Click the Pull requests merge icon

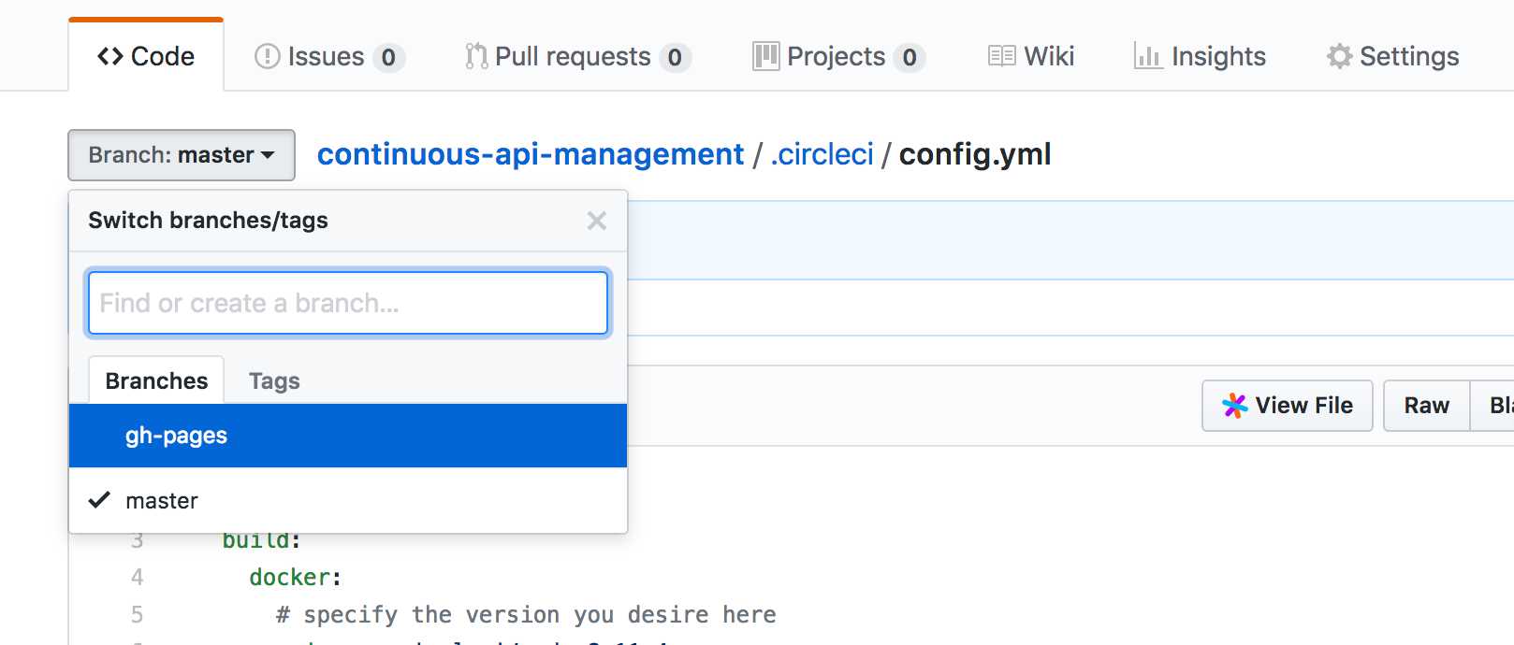476,56
